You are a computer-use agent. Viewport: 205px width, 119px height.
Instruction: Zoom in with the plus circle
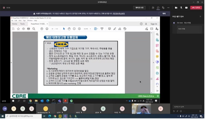tap(79, 29)
